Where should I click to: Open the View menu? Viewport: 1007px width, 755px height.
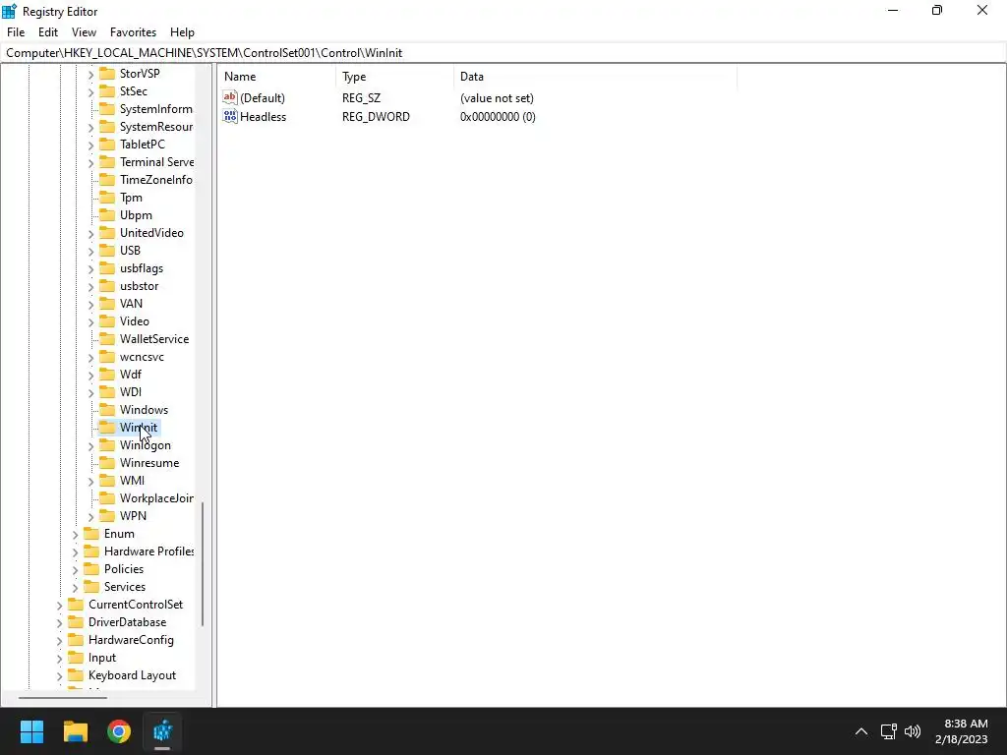[85, 32]
